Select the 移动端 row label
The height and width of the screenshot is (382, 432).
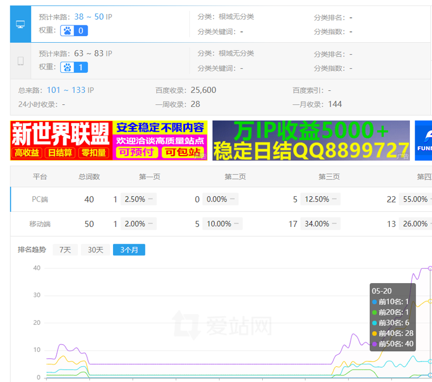[x=40, y=224]
